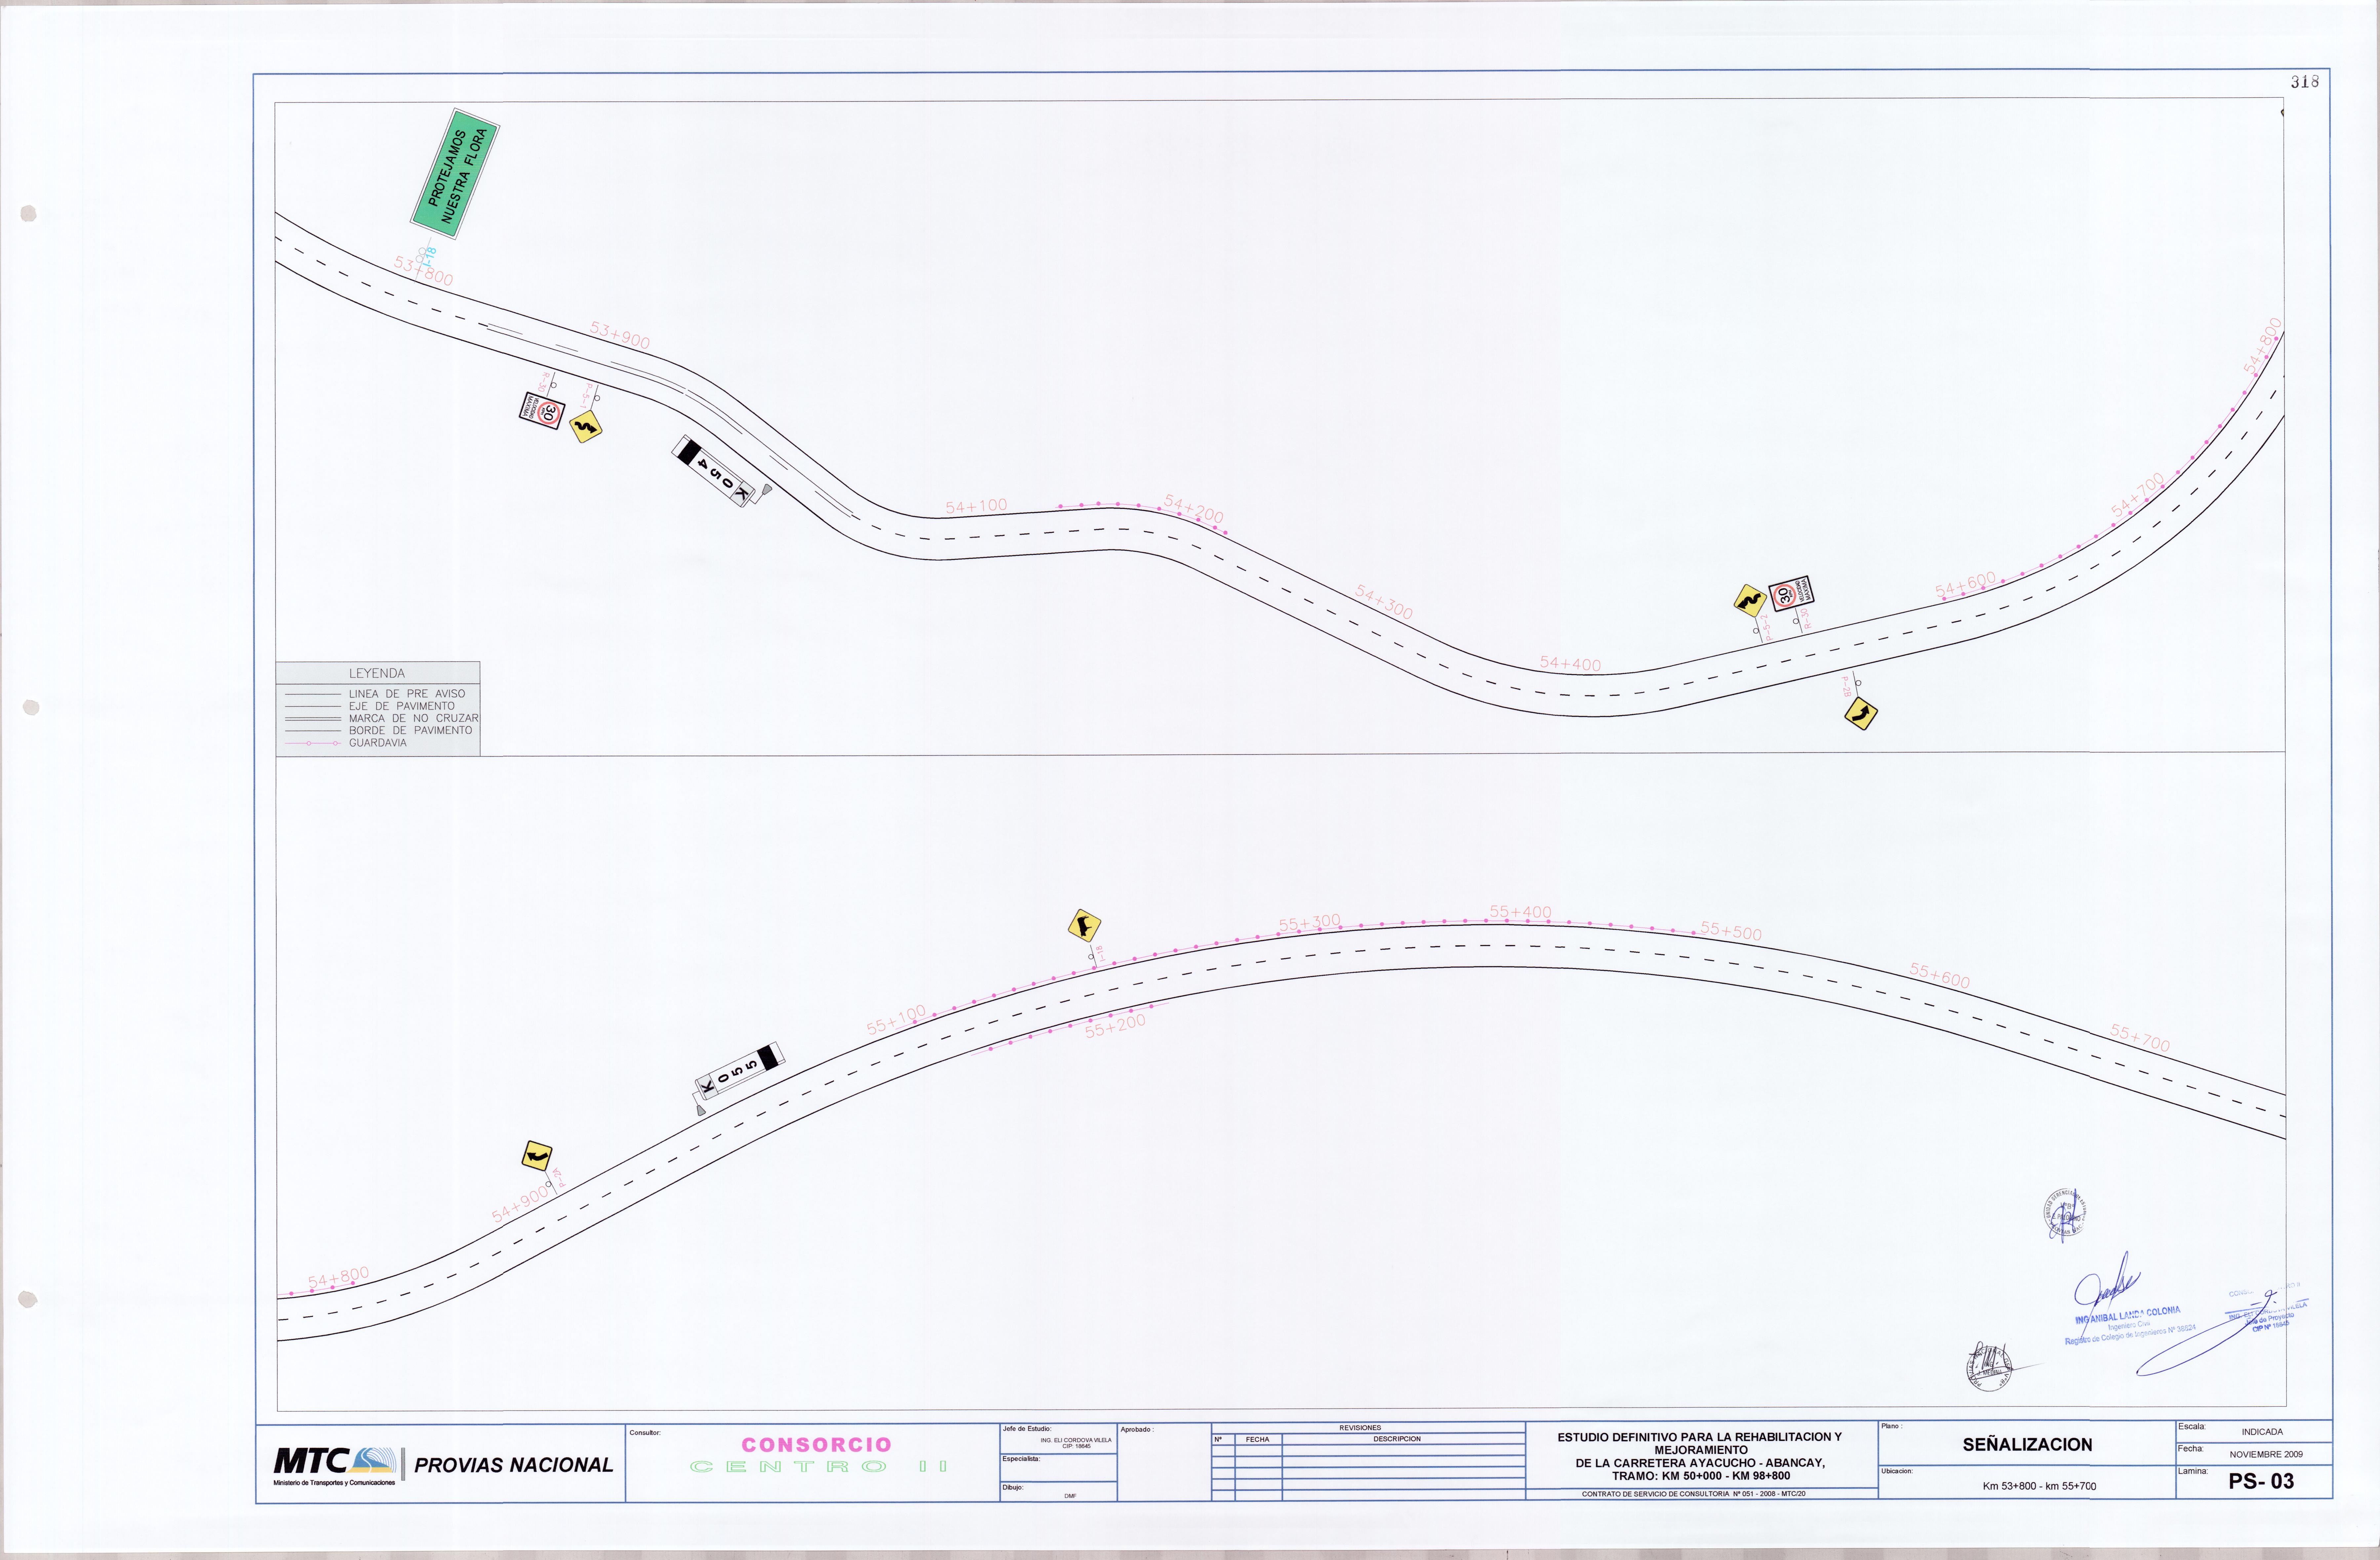Click the green CENTRO II text
Image resolution: width=2380 pixels, height=1560 pixels.
pyautogui.click(x=818, y=1467)
